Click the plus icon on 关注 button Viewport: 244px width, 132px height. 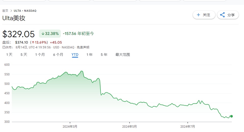(198, 15)
